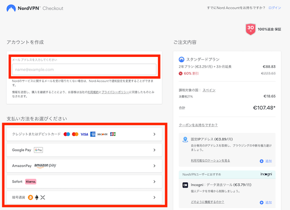The height and width of the screenshot is (210, 290).
Task: Add Incogni with 追加 link
Action: (269, 202)
